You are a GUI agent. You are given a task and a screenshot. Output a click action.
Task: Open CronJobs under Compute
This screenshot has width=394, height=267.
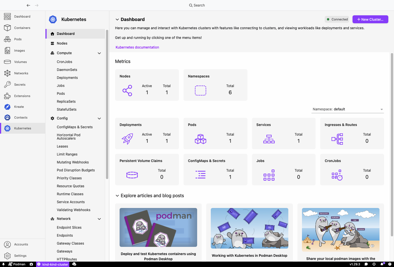64,62
